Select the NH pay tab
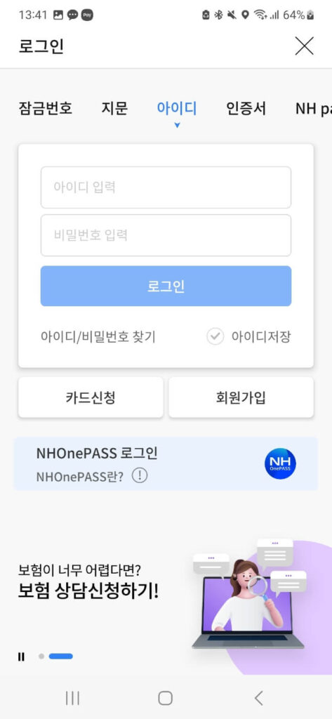 coord(314,109)
